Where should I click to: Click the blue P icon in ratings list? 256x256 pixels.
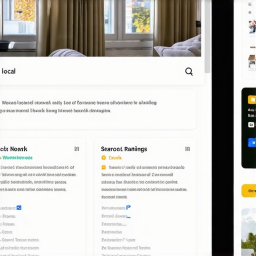(128, 207)
